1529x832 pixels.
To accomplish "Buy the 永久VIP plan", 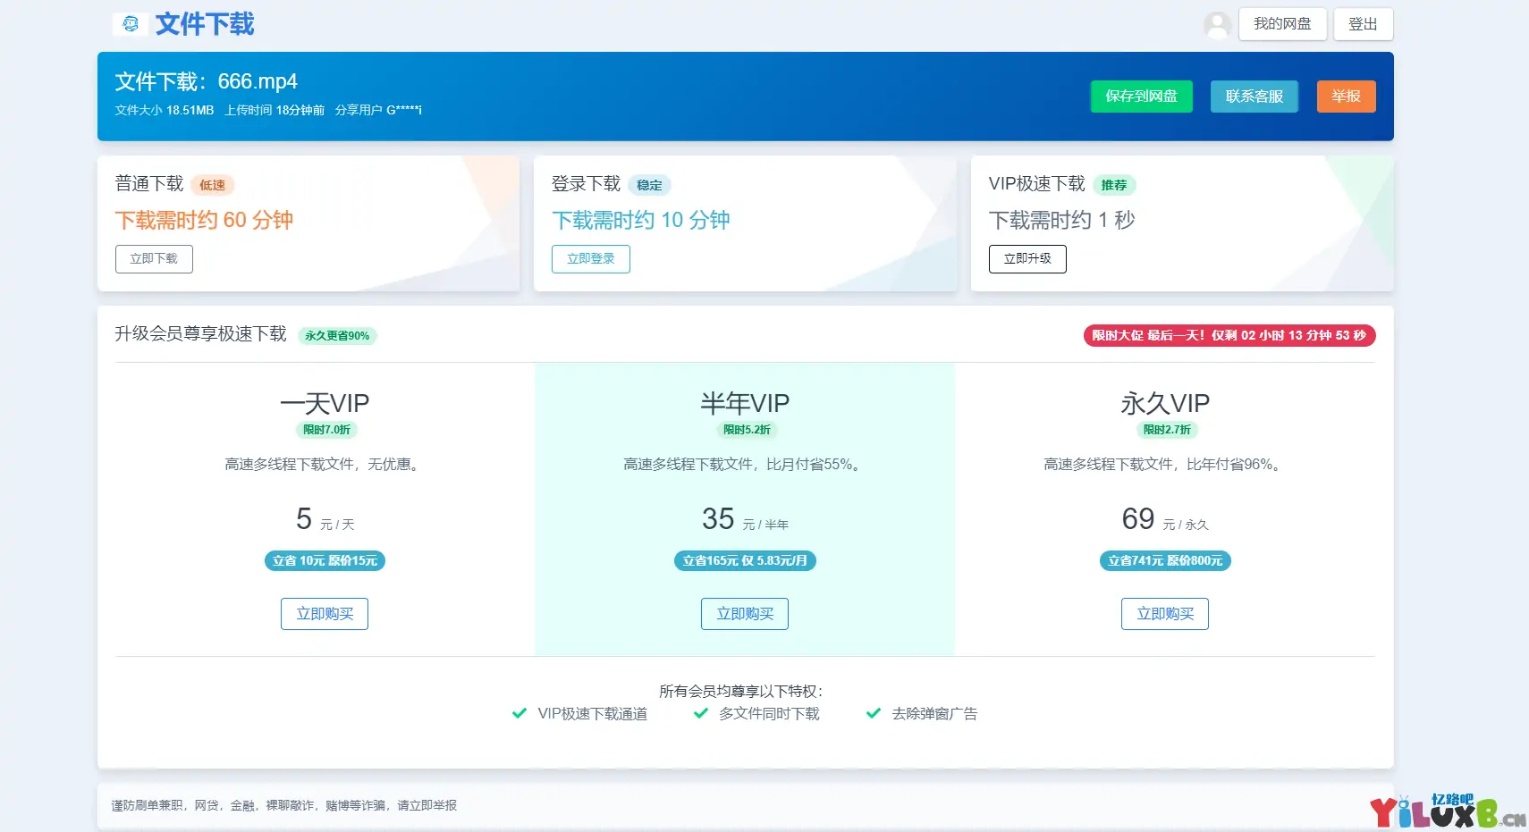I will [1164, 614].
